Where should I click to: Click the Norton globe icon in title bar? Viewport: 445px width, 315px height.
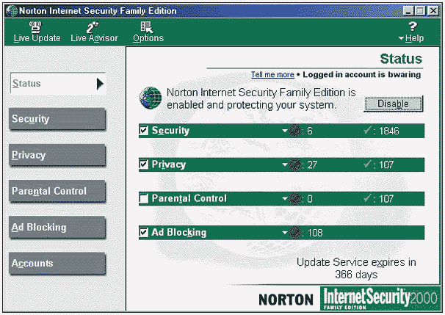coord(12,11)
